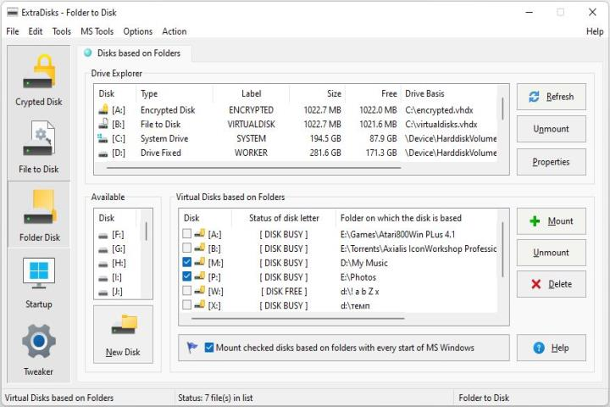Image resolution: width=610 pixels, height=407 pixels.
Task: Click Unmount in the Virtual Disks section
Action: click(x=552, y=253)
